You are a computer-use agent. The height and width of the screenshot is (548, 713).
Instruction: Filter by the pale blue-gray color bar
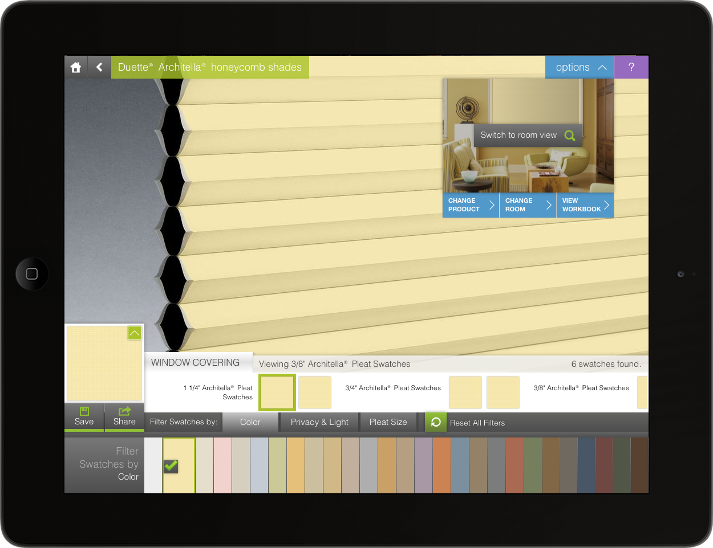(260, 465)
